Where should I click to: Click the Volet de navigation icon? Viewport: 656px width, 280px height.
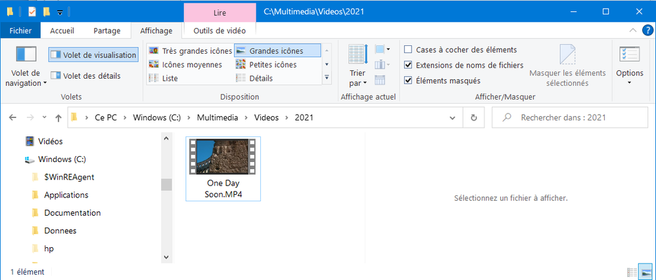point(26,55)
